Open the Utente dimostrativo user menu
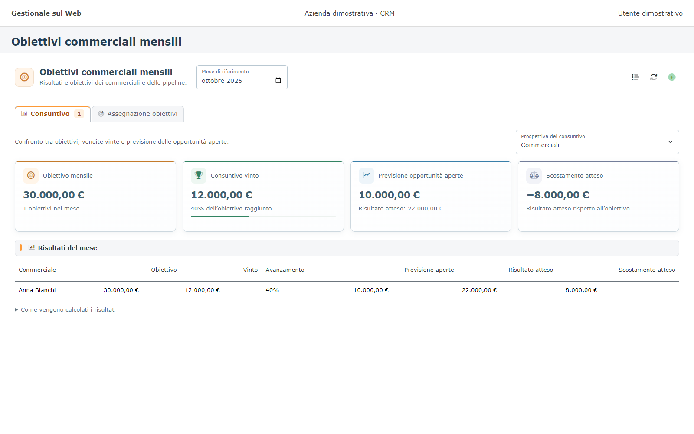This screenshot has width=694, height=434. (650, 13)
